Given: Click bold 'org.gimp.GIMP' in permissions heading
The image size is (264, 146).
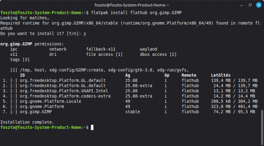Looking at the screenshot, I should [16, 44].
